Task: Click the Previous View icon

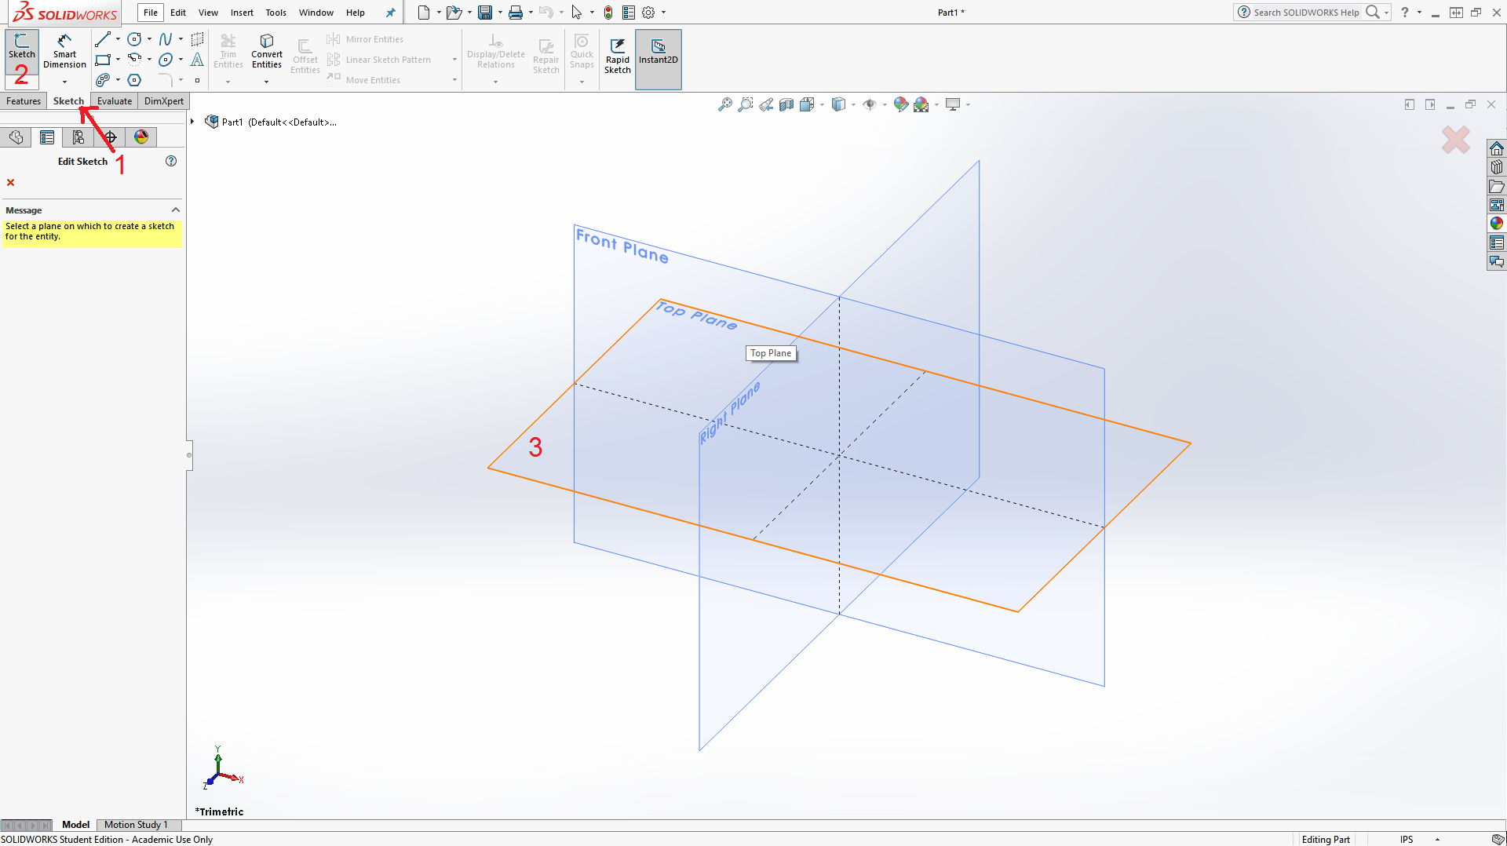Action: click(765, 104)
